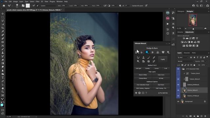Viewport: 210px width, 118px height.
Task: Open the Custom brush preset dropdown
Action: pos(48,6)
